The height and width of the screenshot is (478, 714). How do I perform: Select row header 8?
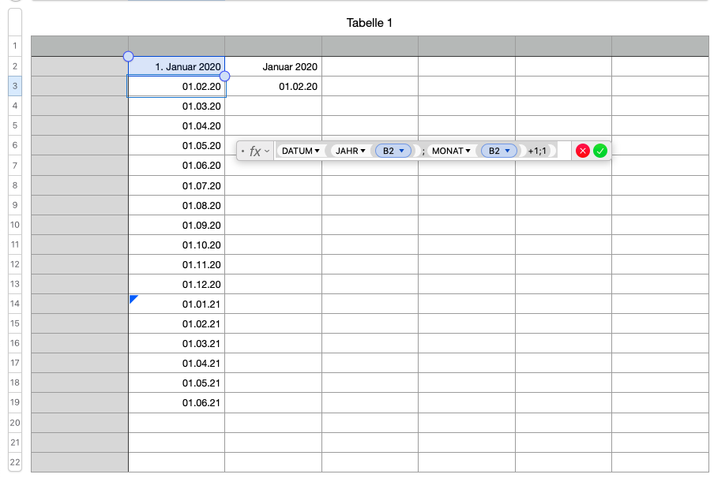click(x=15, y=185)
